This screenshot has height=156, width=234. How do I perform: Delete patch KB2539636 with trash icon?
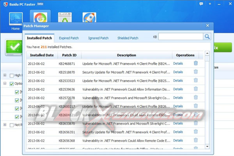pos(196,89)
